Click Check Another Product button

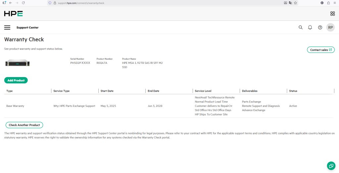pos(24,125)
